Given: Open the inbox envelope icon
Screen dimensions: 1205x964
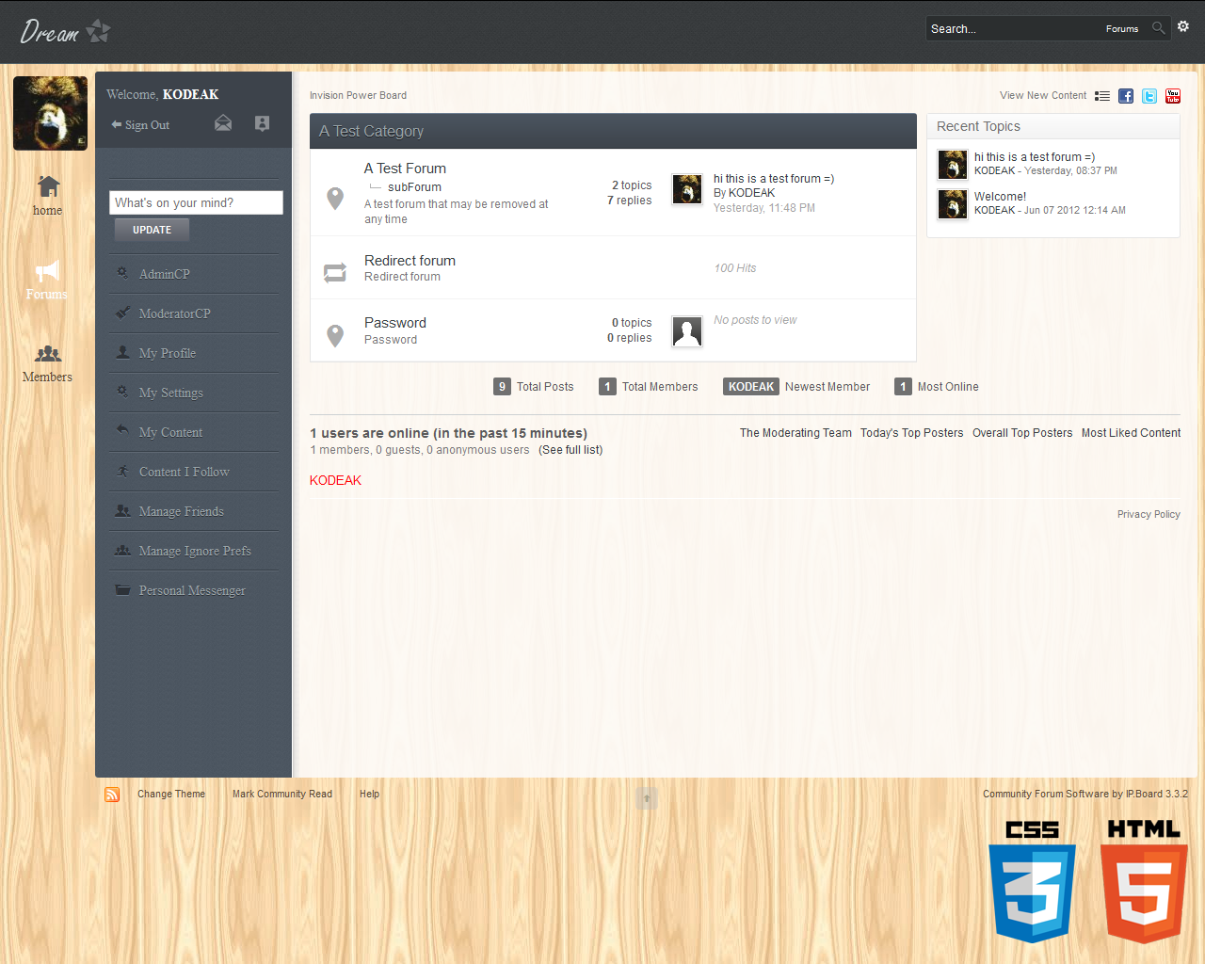Looking at the screenshot, I should [223, 123].
